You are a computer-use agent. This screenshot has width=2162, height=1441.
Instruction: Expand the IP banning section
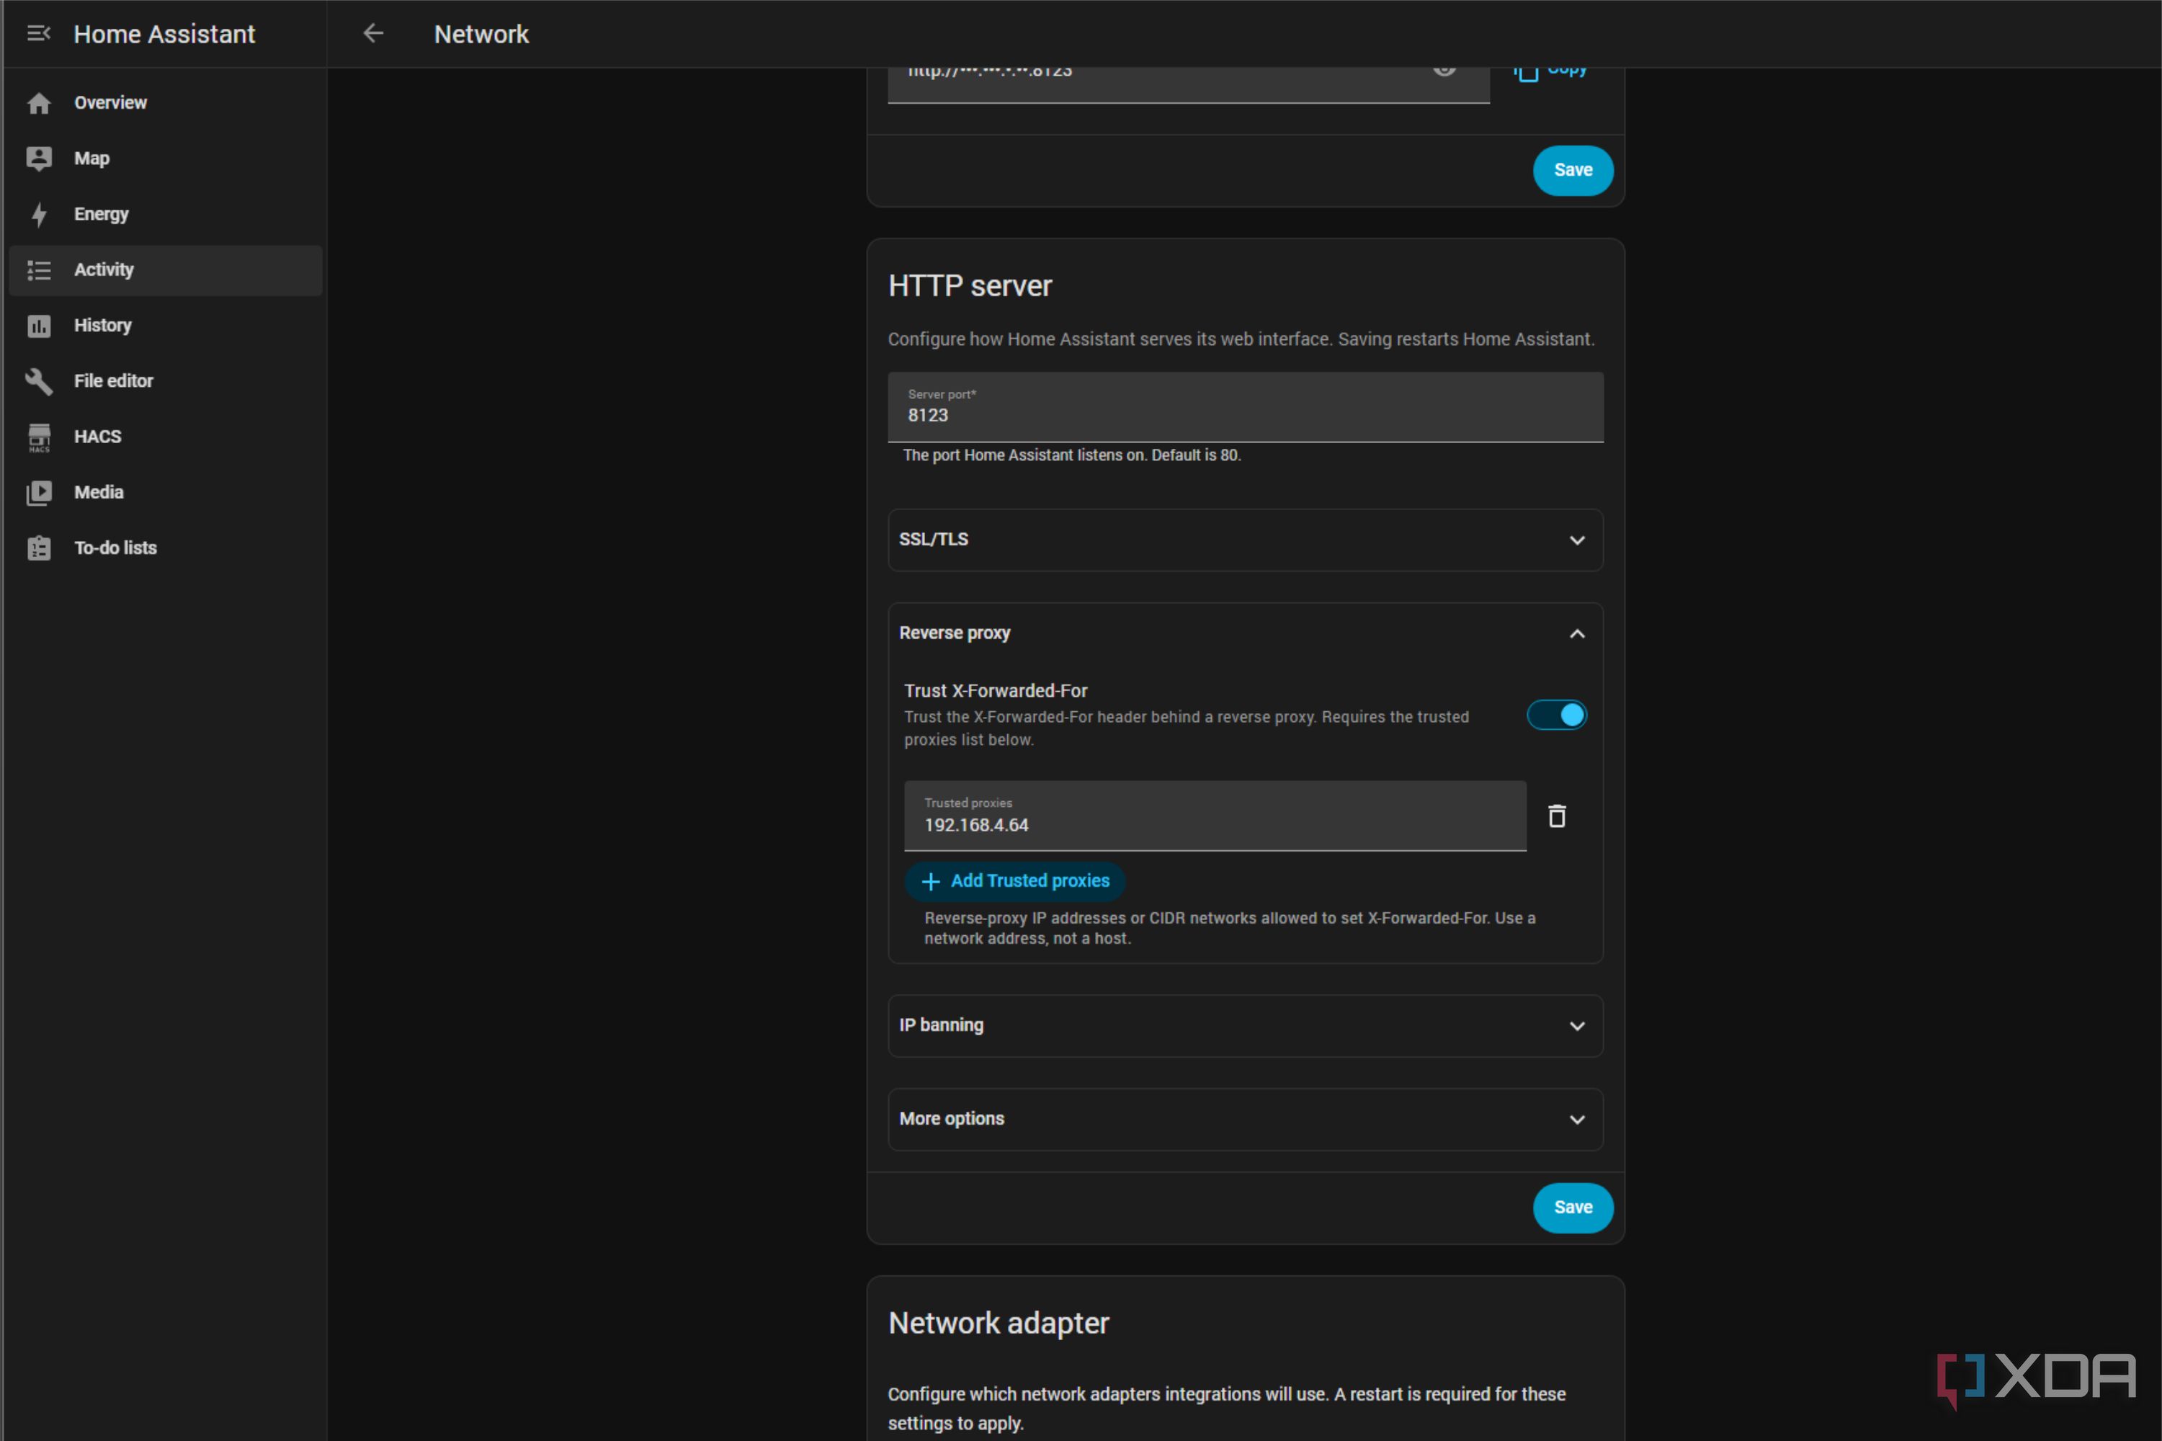1245,1025
